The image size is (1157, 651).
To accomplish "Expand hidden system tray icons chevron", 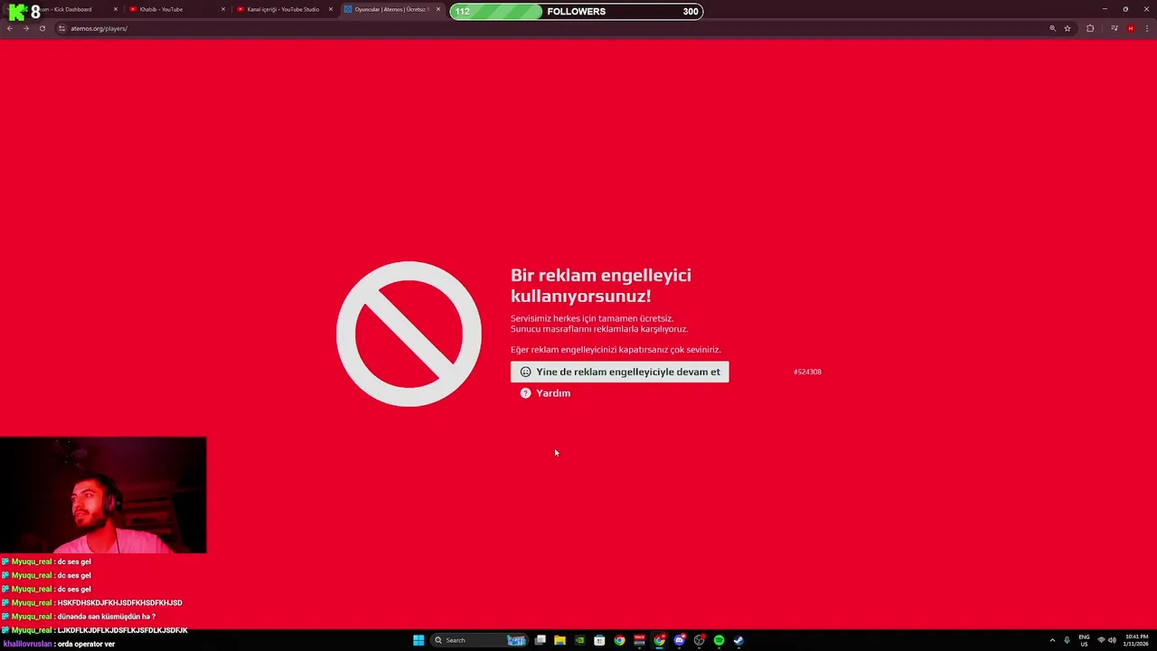I will (1052, 640).
